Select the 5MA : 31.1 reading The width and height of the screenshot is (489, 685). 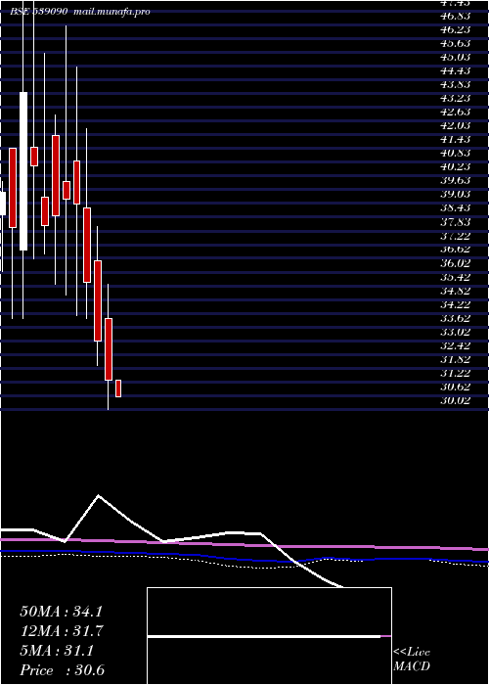point(57,651)
